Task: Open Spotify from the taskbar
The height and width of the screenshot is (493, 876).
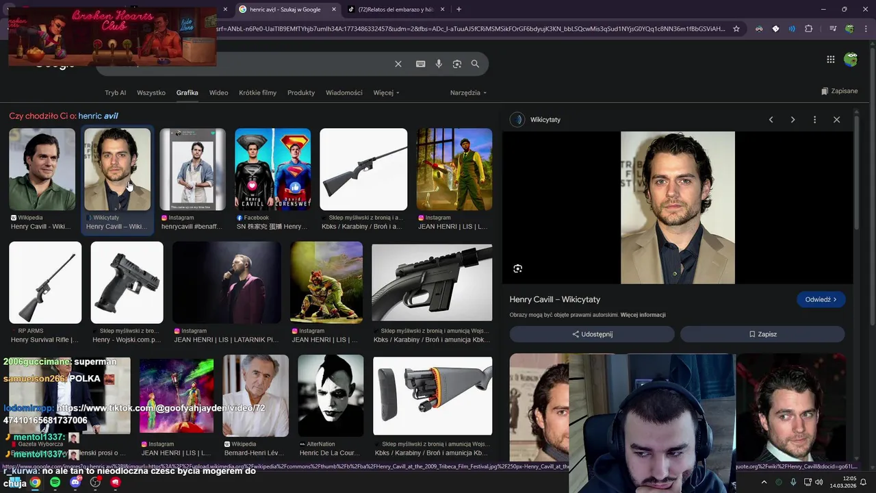Action: 55,482
